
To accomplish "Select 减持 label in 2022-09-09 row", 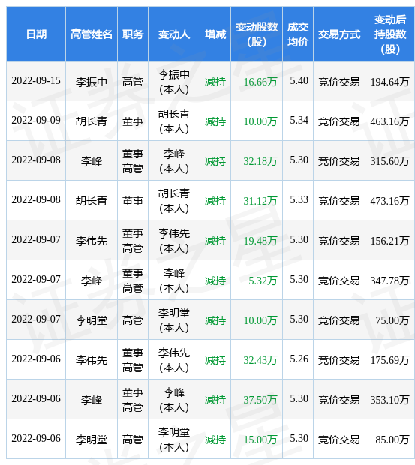I will [x=215, y=121].
